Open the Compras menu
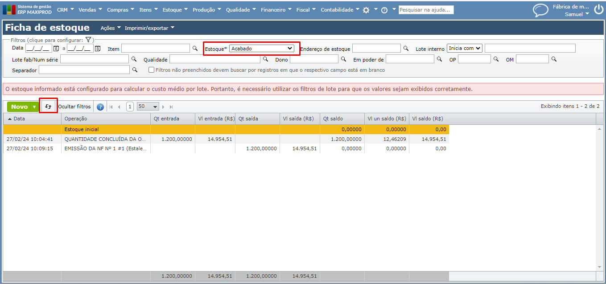 point(120,10)
